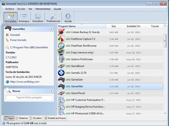
Task: Click the Actualizar refresh icon
Action: click(38, 16)
